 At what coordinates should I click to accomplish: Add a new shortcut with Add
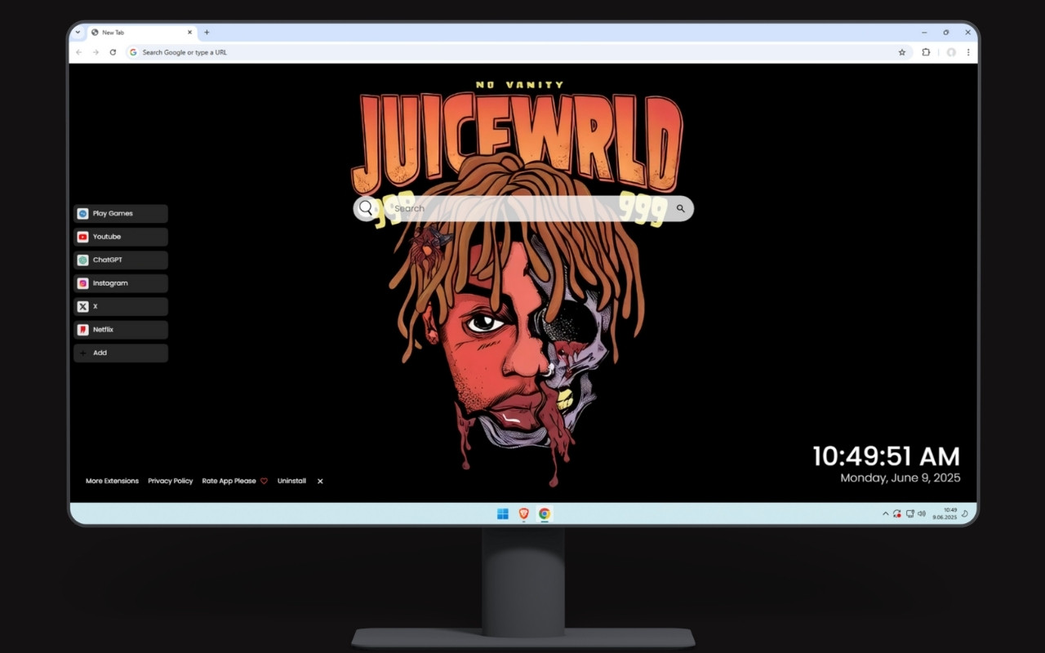[x=121, y=353]
